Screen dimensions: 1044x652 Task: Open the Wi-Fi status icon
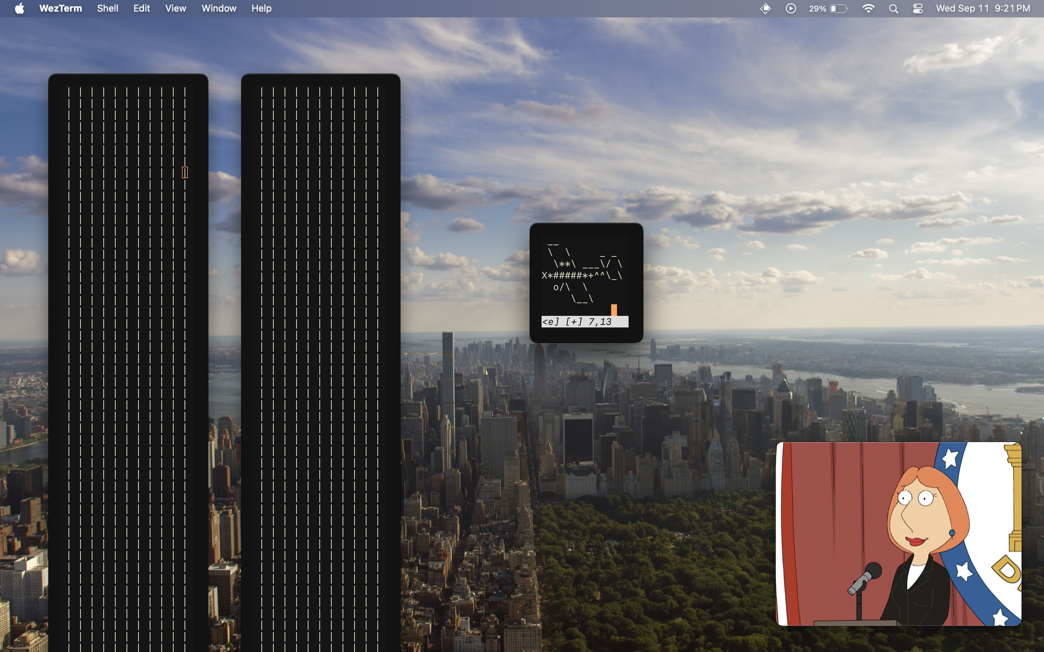(x=868, y=8)
